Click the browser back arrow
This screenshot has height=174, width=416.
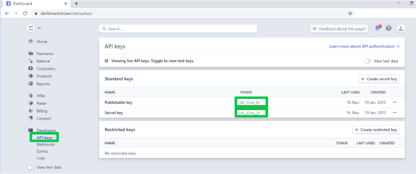(x=7, y=13)
